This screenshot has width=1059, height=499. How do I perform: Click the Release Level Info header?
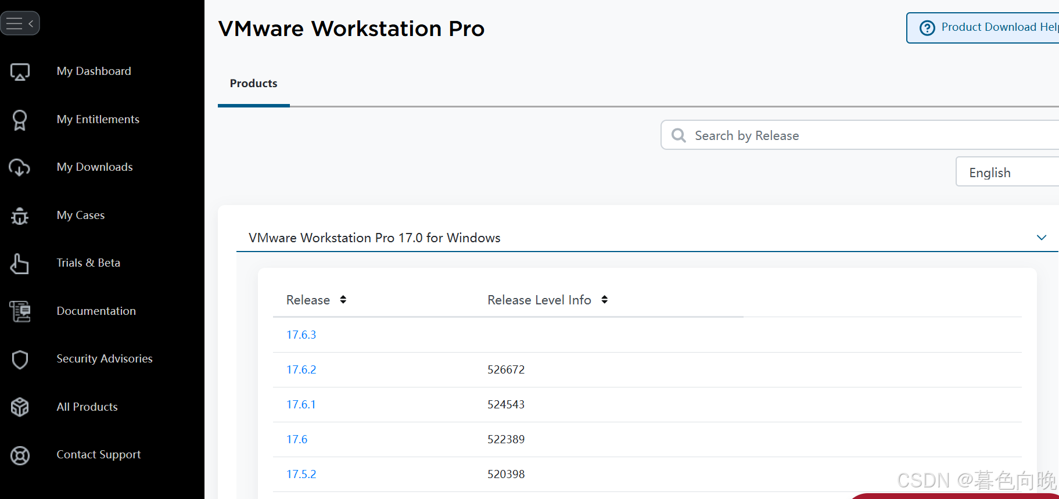(x=539, y=300)
